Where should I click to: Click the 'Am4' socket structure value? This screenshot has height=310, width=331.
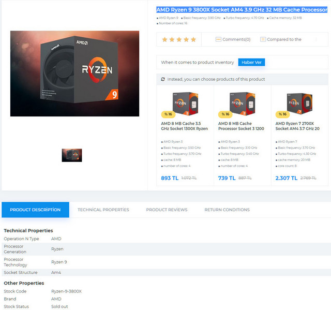point(56,272)
